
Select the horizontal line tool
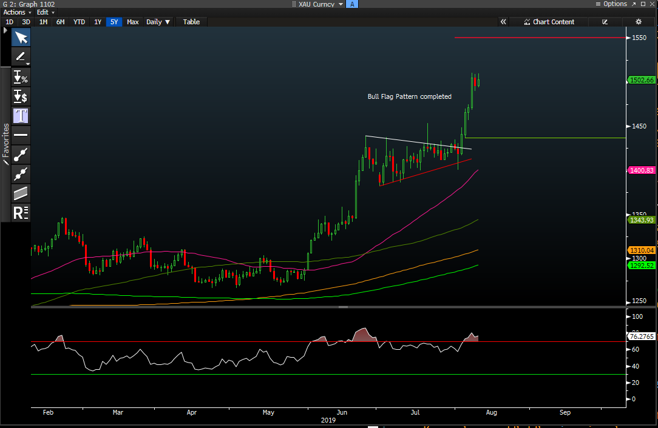click(21, 135)
